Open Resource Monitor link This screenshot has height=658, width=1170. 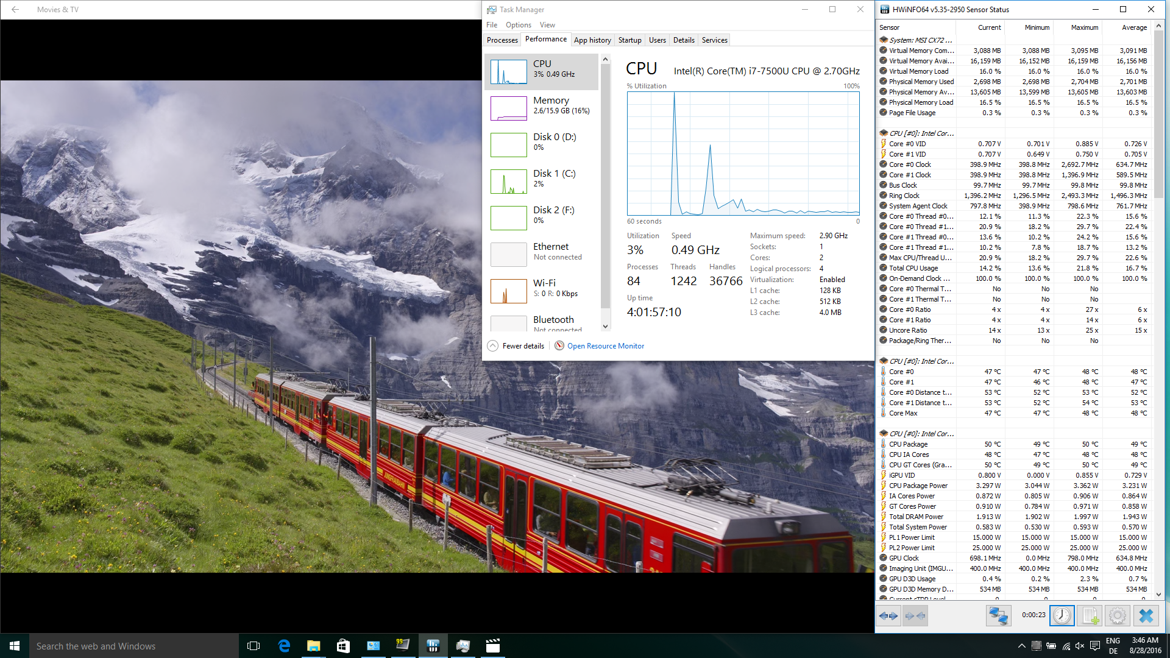point(605,346)
